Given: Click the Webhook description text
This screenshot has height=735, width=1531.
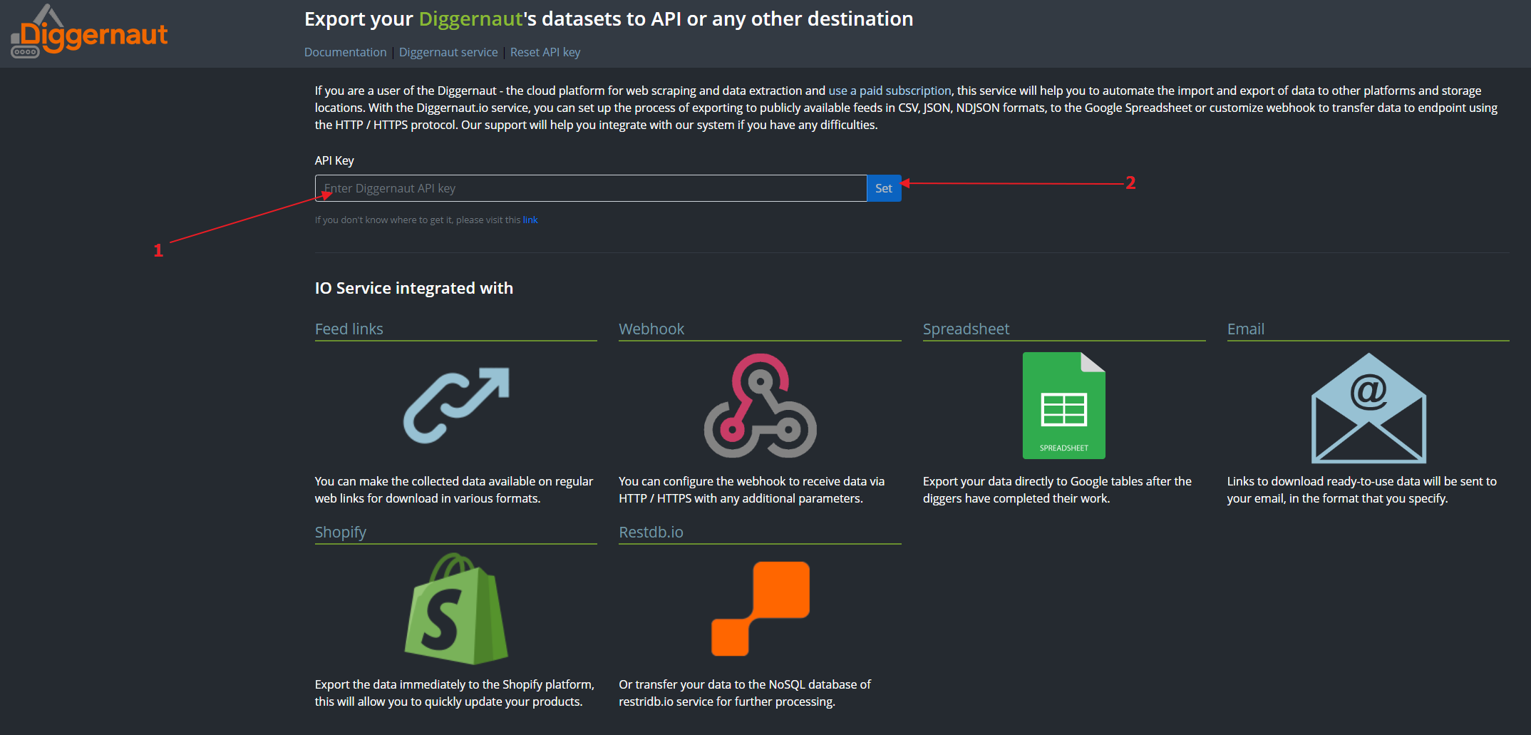Looking at the screenshot, I should (752, 490).
